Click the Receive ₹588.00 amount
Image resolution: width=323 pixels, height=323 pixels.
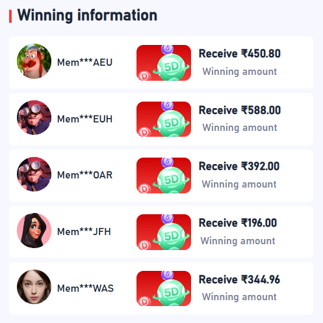point(240,110)
